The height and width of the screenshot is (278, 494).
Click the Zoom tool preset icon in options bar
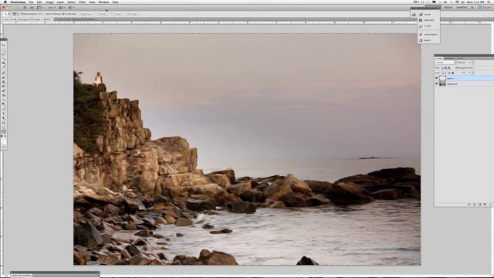(x=5, y=14)
